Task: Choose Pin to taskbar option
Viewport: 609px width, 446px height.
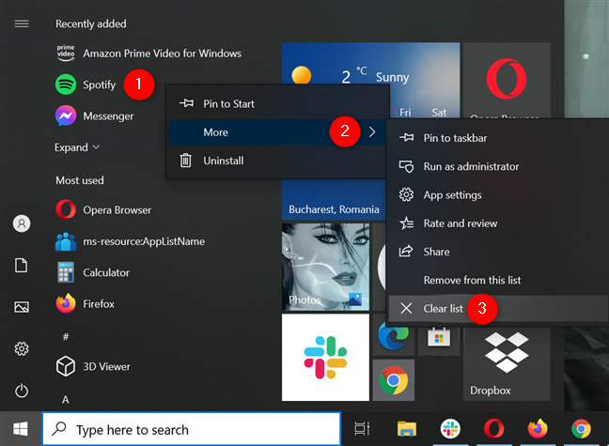Action: pos(455,138)
